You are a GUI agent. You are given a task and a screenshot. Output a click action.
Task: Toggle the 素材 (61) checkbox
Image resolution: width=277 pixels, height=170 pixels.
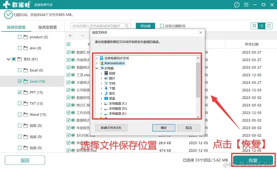click(14, 59)
